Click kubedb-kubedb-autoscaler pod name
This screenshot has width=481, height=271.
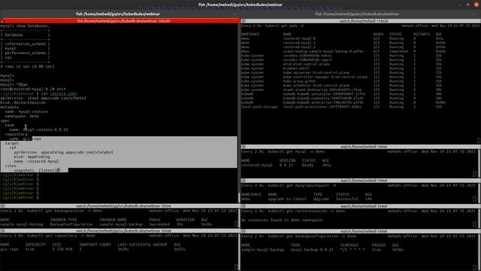click(x=324, y=94)
